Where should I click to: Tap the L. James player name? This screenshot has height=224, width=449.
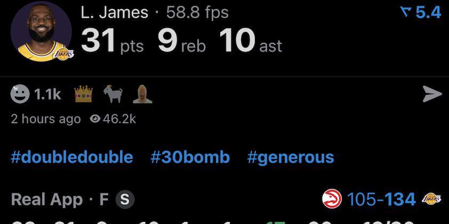coord(115,13)
